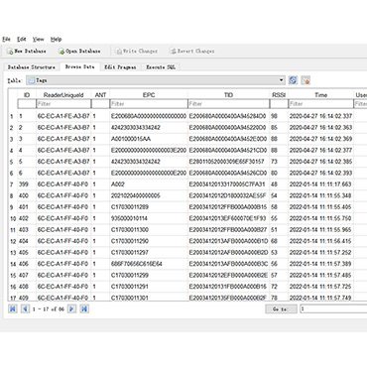The width and height of the screenshot is (367, 367).
Task: Sort by the Time column header
Action: coord(320,95)
